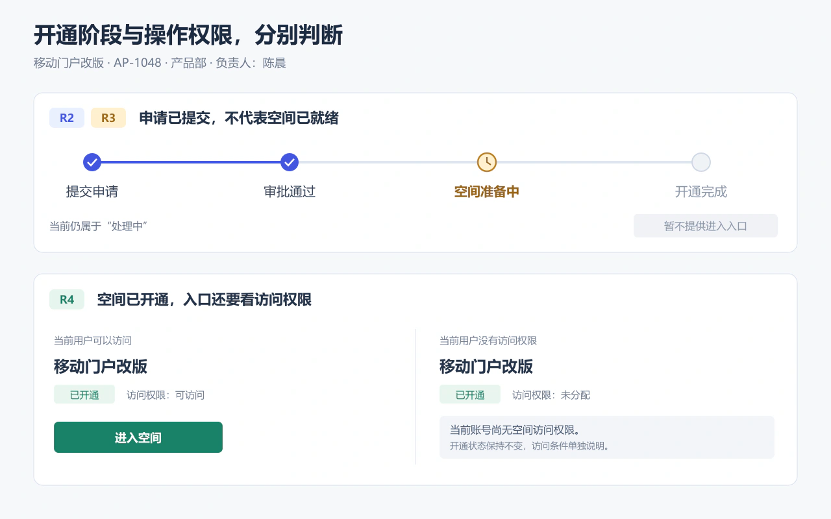Click the 审批通过 step label

(x=290, y=192)
